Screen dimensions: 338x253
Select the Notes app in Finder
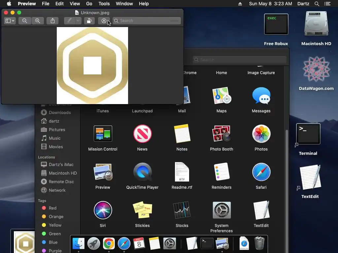point(182,134)
